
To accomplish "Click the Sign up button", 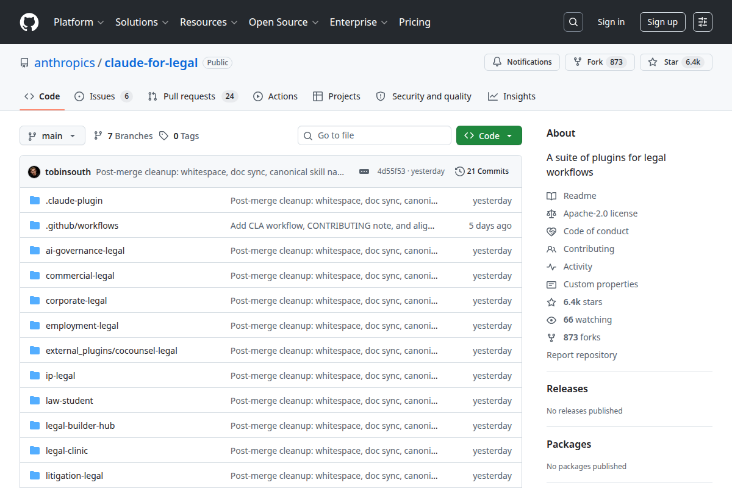I will [662, 22].
